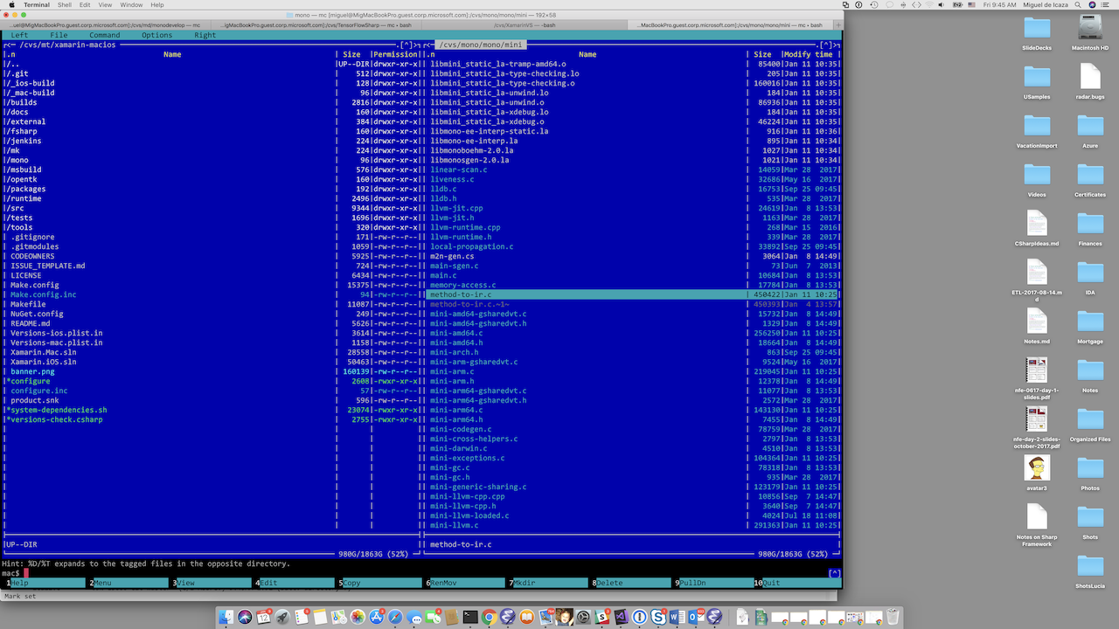This screenshot has height=629, width=1119.
Task: Open Safari compass icon in dock
Action: coord(395,617)
